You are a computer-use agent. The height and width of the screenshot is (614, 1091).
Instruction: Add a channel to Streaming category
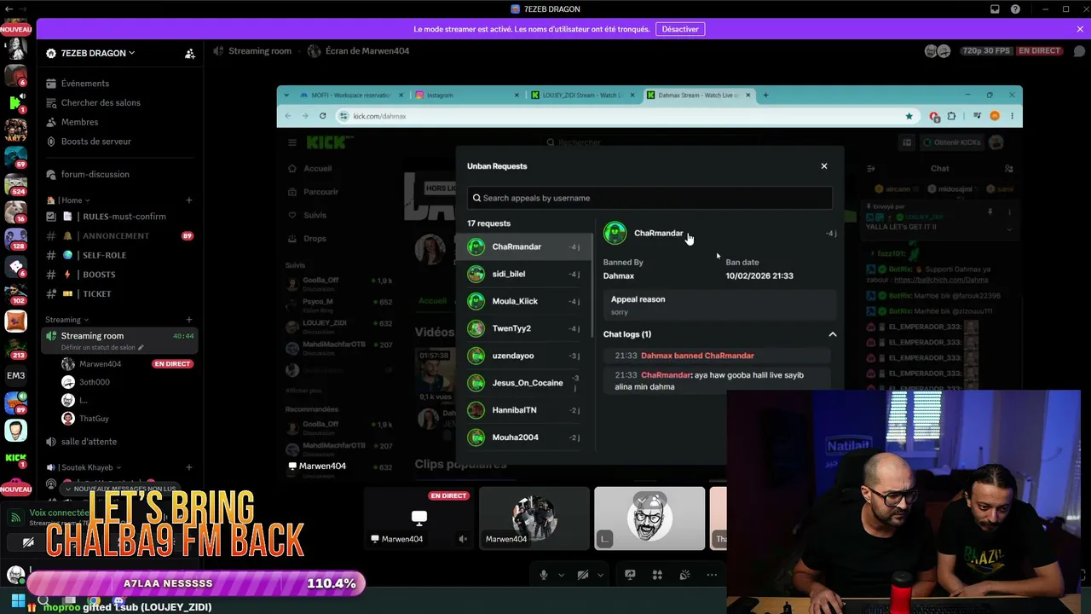[x=189, y=320]
